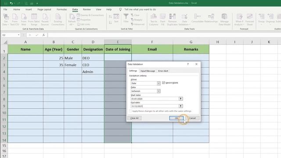Expand the Name Box dropdown arrow
Image resolution: width=281 pixels, height=158 pixels.
[18, 35]
